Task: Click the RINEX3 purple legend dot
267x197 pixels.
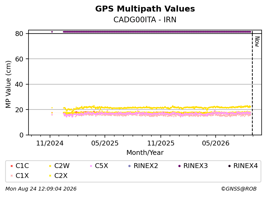Action: pos(179,166)
